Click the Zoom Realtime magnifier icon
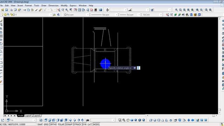 tap(63, 10)
